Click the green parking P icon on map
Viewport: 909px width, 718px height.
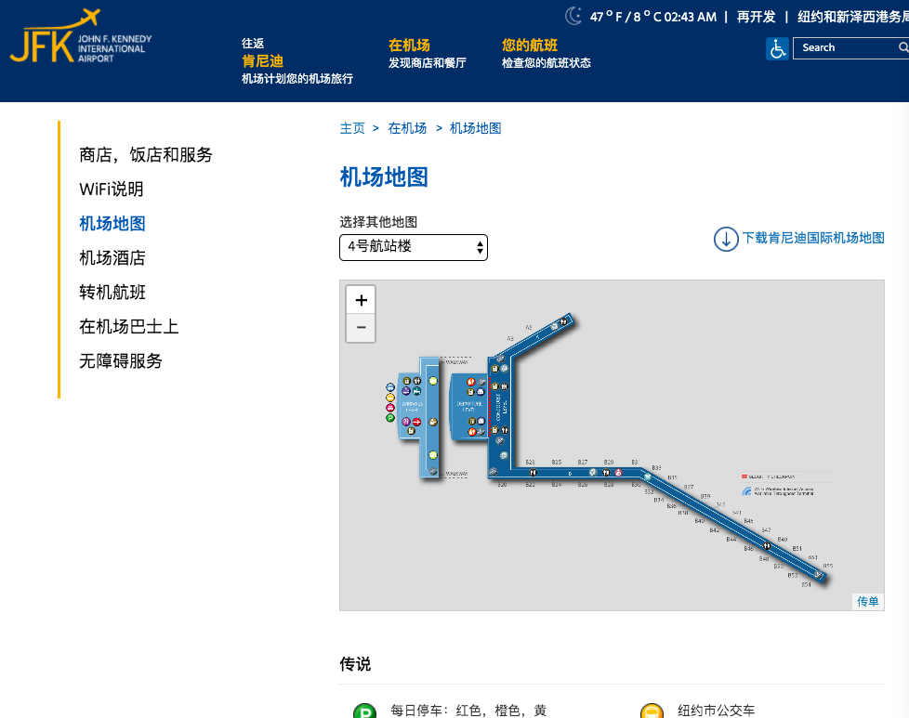pos(390,418)
